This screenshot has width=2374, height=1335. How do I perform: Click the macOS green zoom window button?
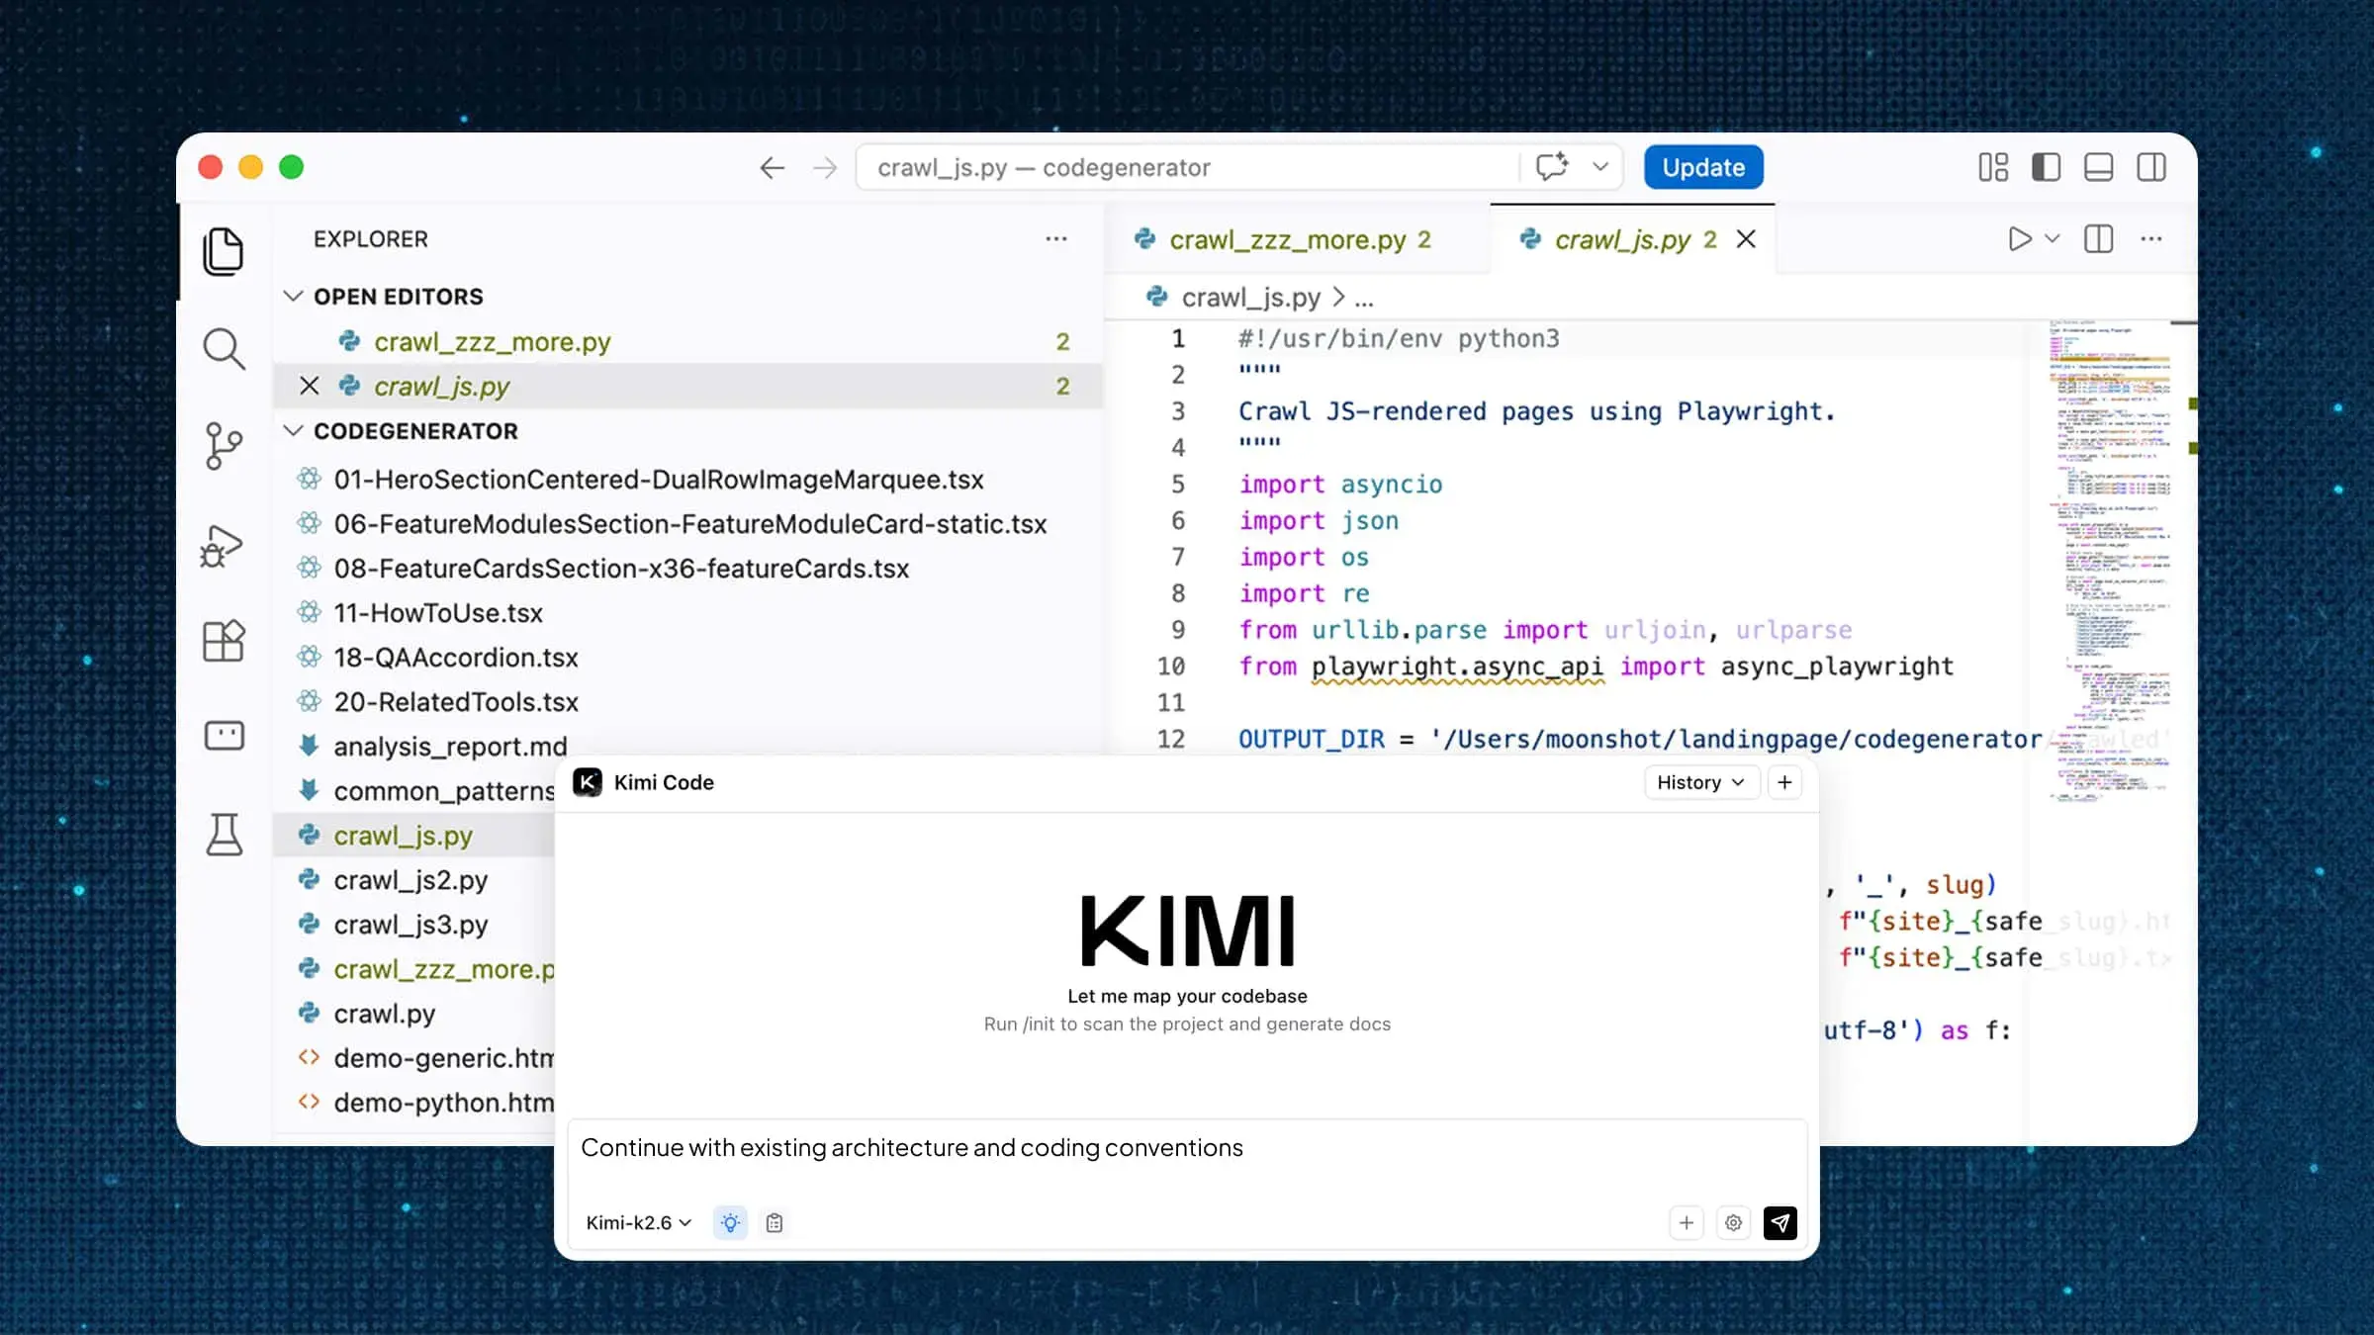(291, 167)
